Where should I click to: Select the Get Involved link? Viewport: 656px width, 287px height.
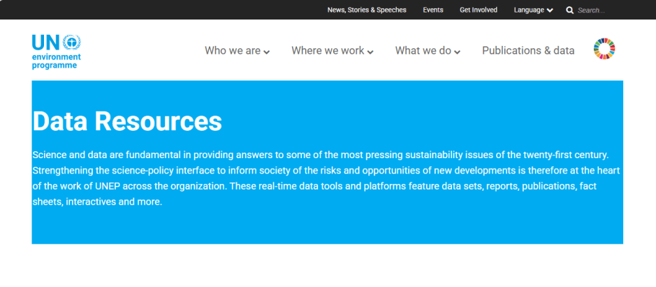(479, 10)
